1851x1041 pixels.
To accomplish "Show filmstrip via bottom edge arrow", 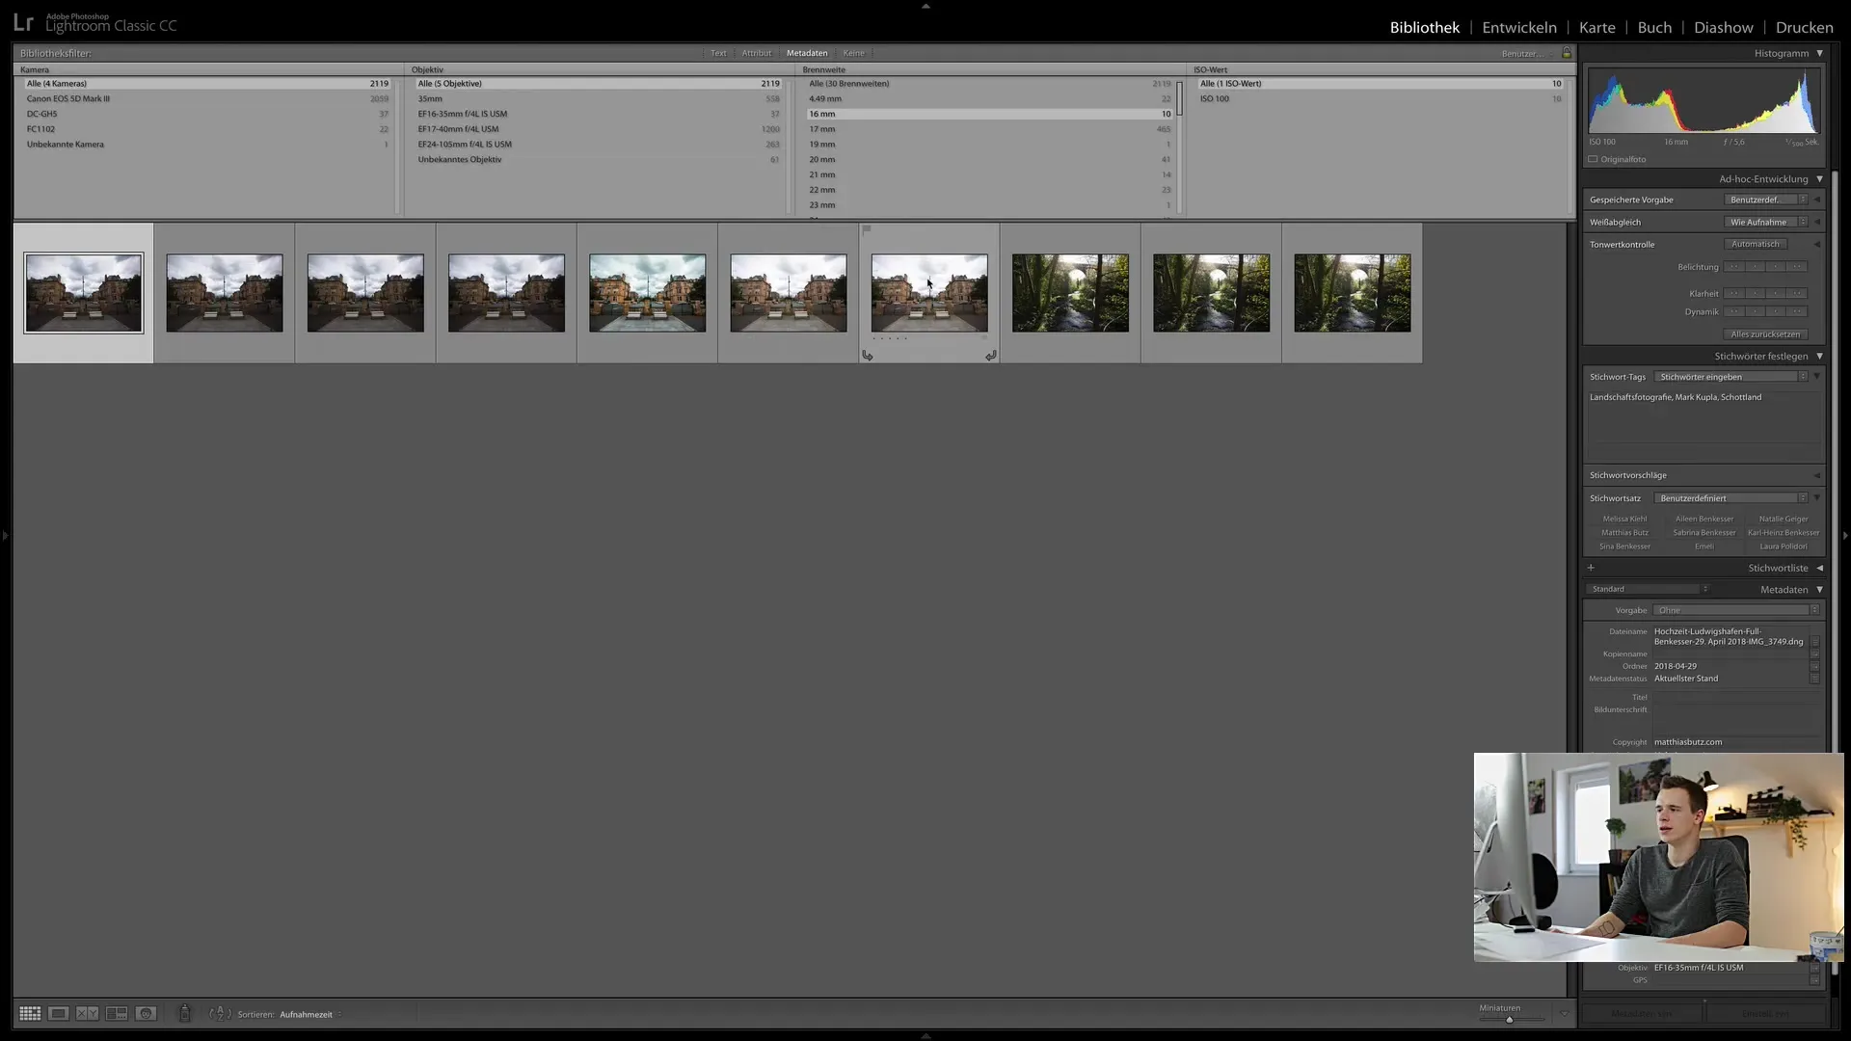I will 925,1036.
